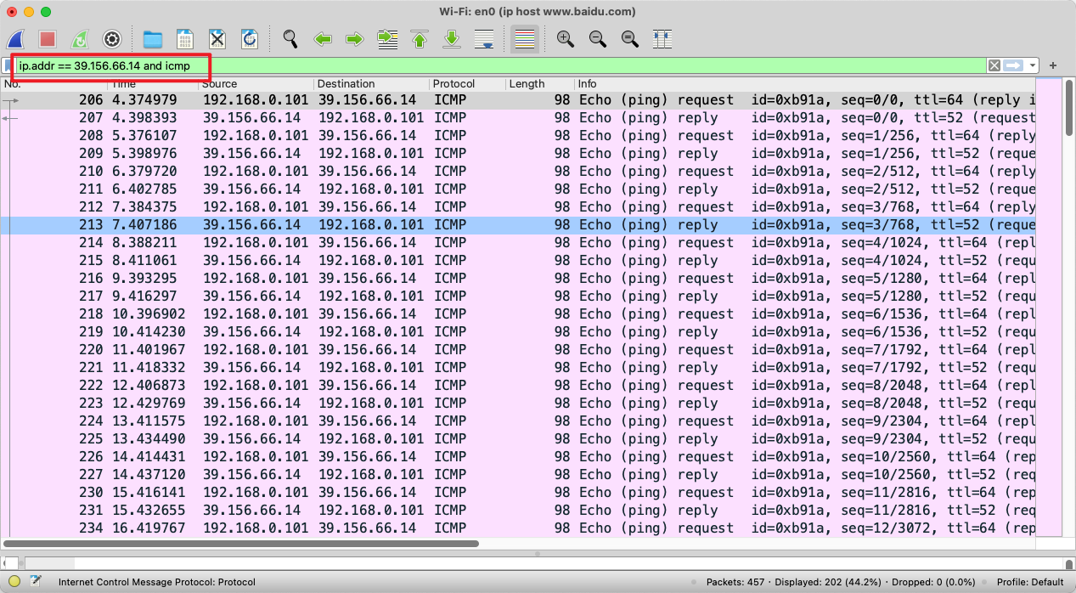This screenshot has height=593, width=1076.
Task: Start capture with the shark fin icon
Action: tap(15, 39)
